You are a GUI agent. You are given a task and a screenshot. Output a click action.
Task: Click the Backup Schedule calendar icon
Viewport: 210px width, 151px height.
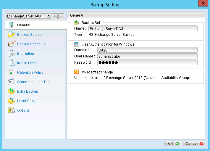tap(12, 44)
